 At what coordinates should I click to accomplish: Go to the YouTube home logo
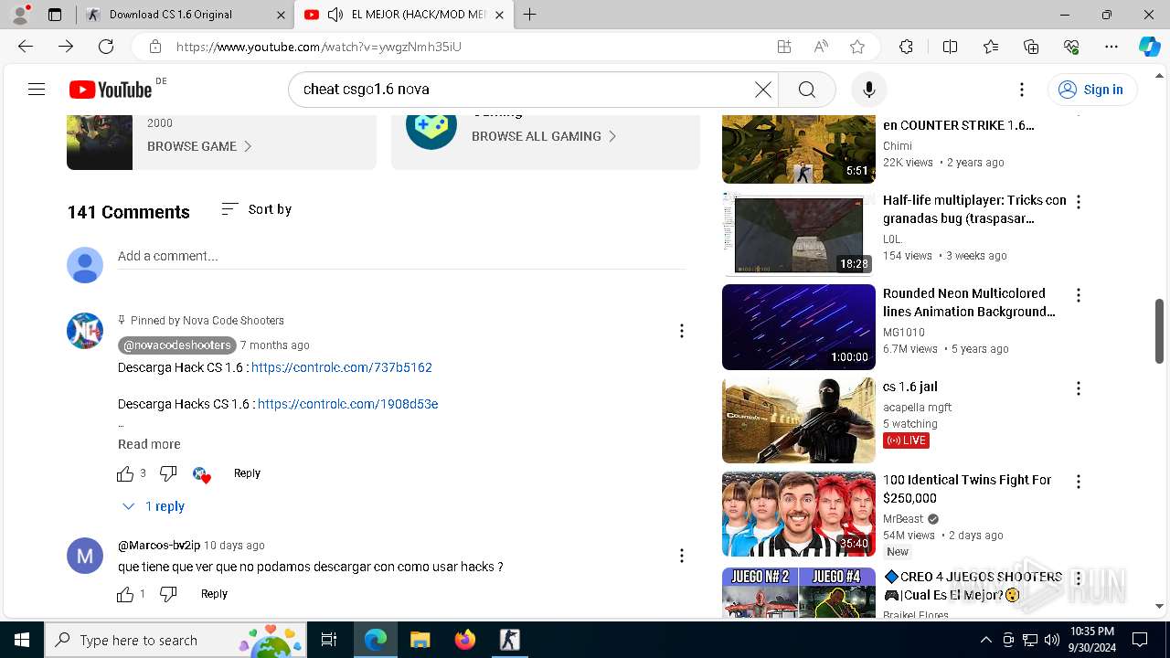111,89
